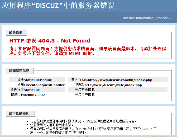
Task: Click the requested URL http://www.discuz.com:80/index.php
Action: click(x=120, y=80)
